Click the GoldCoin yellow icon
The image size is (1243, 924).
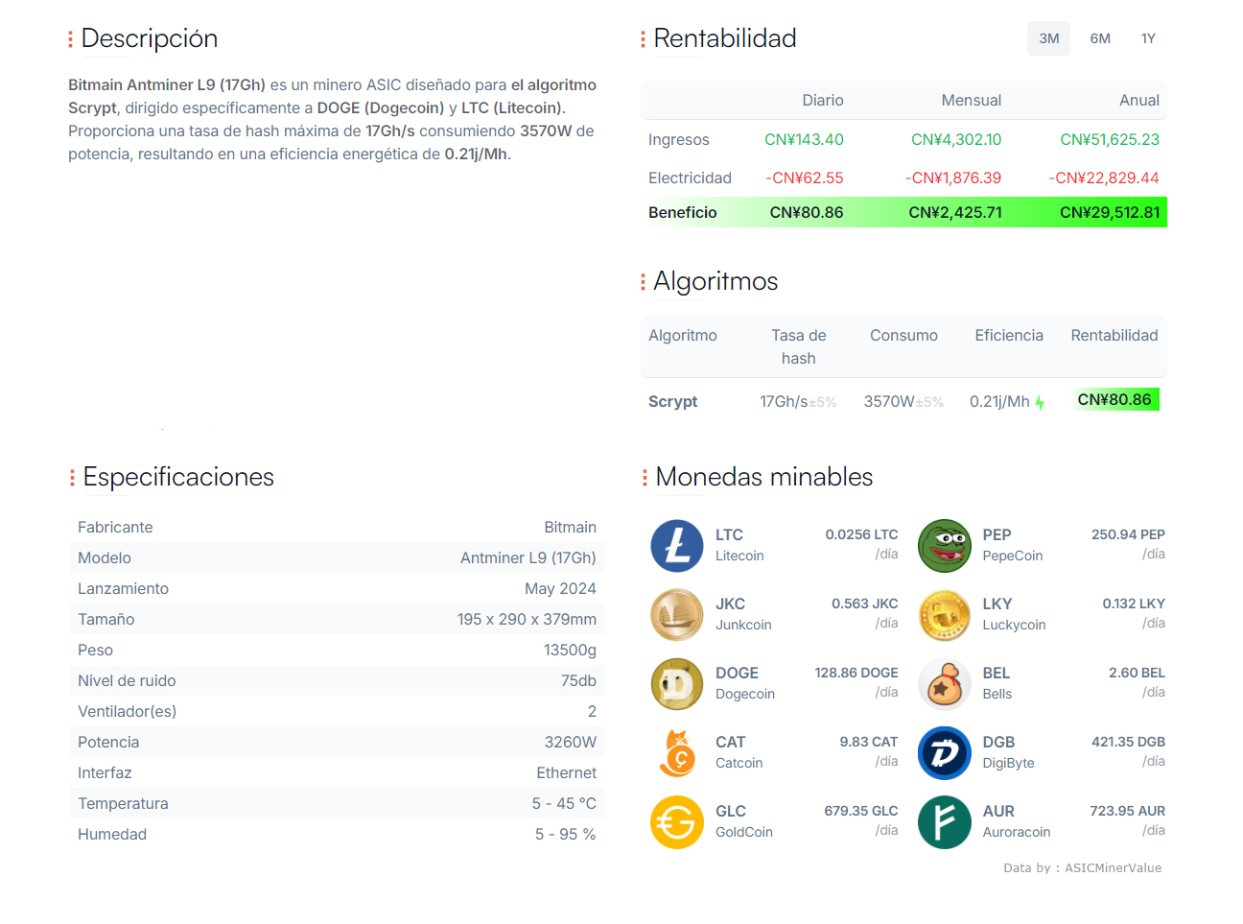tap(677, 822)
